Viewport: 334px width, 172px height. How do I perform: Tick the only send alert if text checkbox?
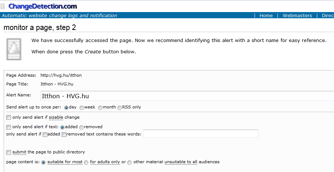[8, 127]
